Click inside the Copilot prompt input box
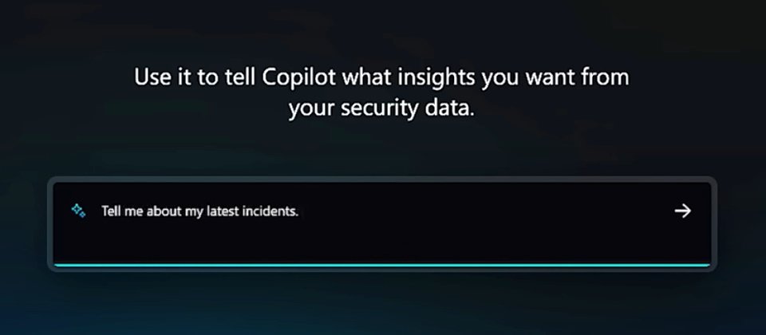 tap(382, 224)
